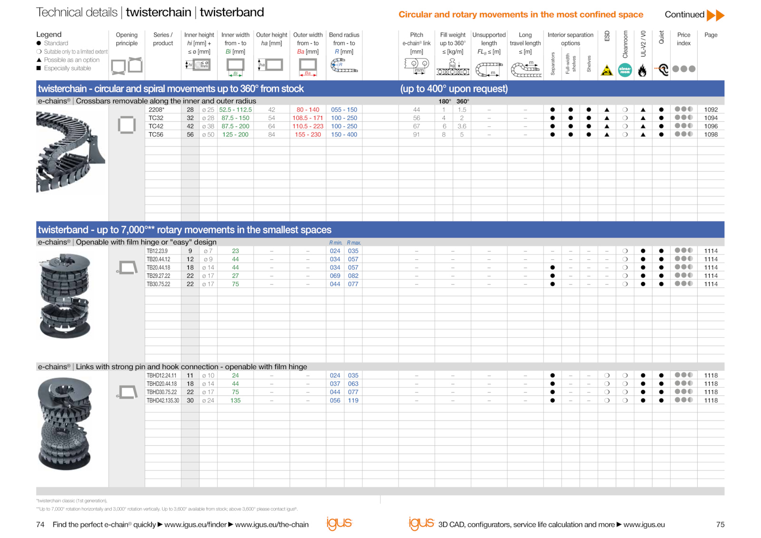The width and height of the screenshot is (761, 538).
Task: Click the 'Series / product' column header
Action: click(163, 39)
